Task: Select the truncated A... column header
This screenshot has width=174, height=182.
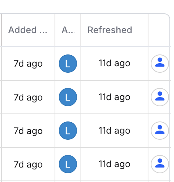Action: pyautogui.click(x=68, y=30)
